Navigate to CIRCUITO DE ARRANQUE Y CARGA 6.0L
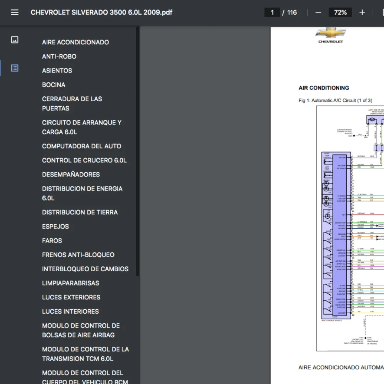The image size is (384, 384). click(82, 127)
